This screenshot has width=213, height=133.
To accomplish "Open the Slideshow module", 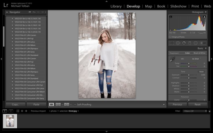I will [178, 6].
